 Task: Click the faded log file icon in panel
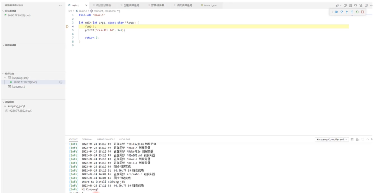coord(363,139)
